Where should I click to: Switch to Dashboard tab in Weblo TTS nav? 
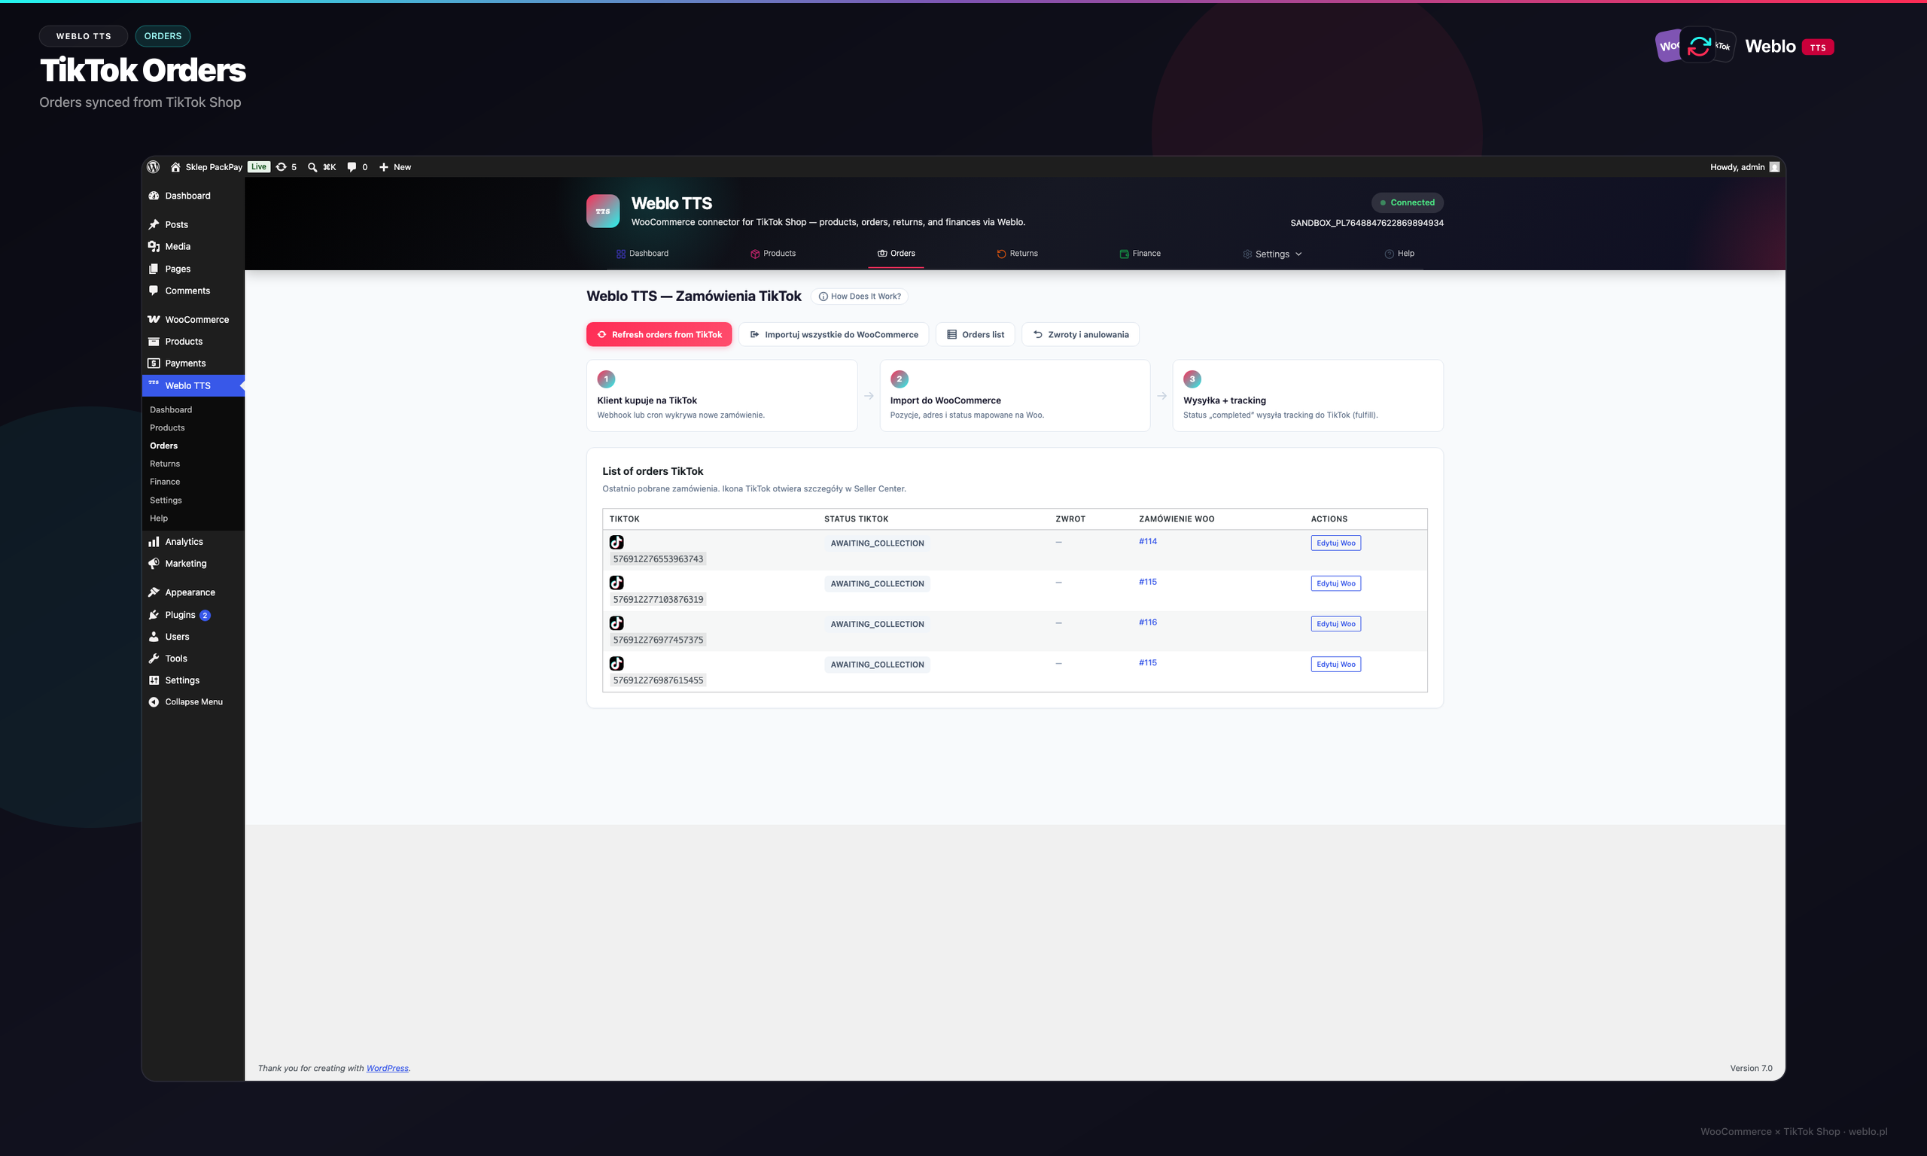coord(642,253)
